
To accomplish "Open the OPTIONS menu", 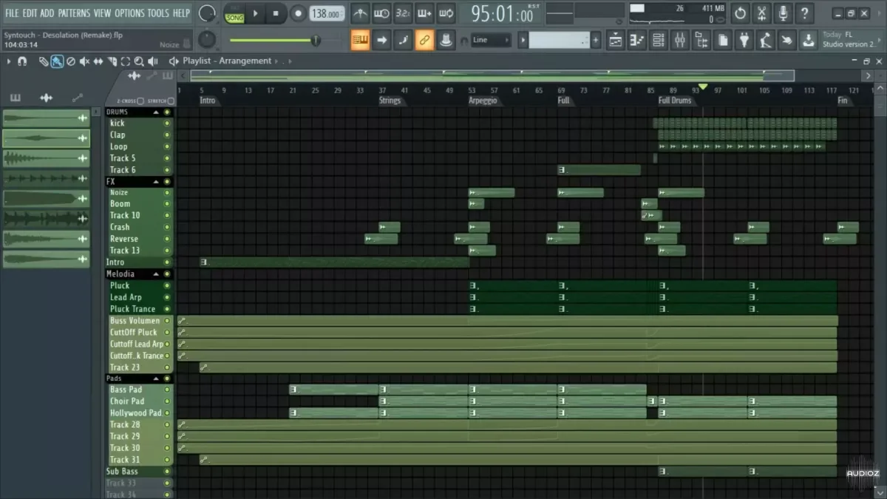I will click(129, 13).
